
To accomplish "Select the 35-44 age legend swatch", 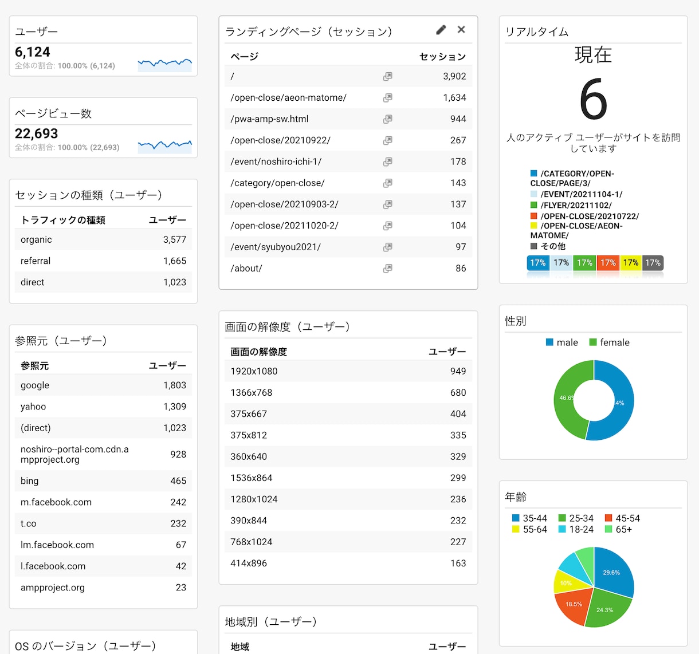I will point(516,518).
